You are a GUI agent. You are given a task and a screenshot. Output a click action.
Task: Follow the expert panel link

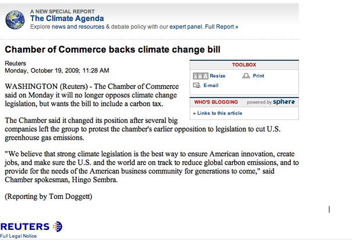point(186,27)
